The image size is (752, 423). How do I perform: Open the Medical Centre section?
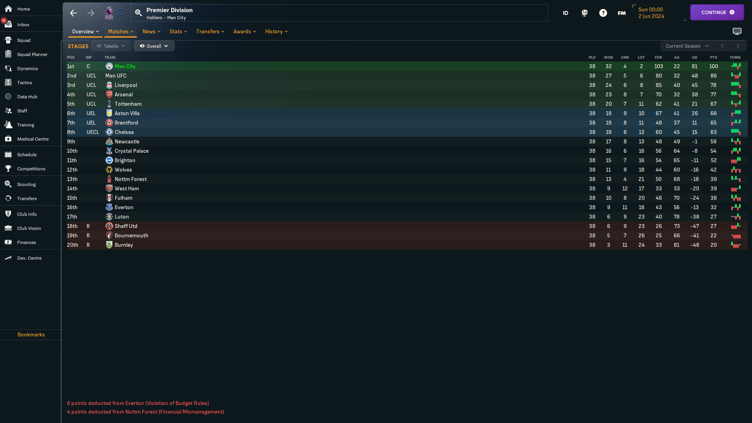pyautogui.click(x=33, y=139)
